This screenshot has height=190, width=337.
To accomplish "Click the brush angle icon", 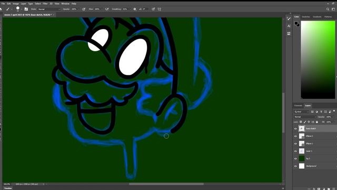I will point(141,9).
